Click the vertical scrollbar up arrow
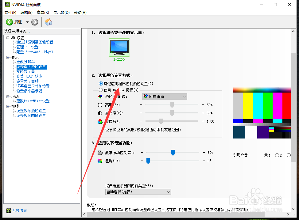This screenshot has width=299, height=220. click(293, 31)
